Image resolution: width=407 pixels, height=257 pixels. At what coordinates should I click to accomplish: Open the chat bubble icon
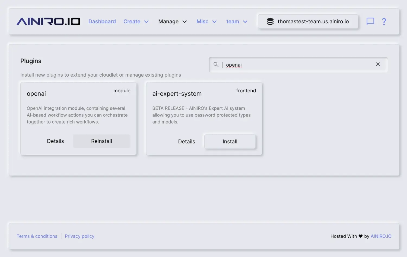click(x=370, y=21)
